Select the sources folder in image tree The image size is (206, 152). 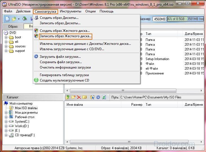20,46
